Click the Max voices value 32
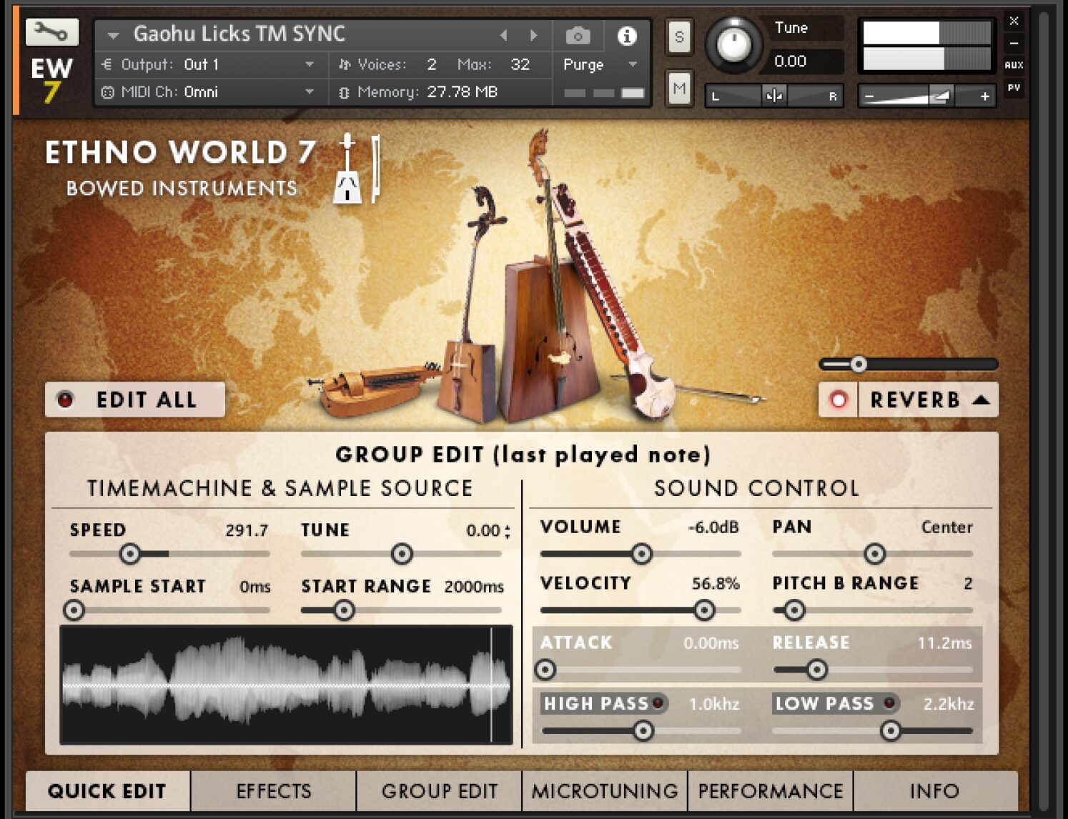This screenshot has height=819, width=1068. (520, 64)
